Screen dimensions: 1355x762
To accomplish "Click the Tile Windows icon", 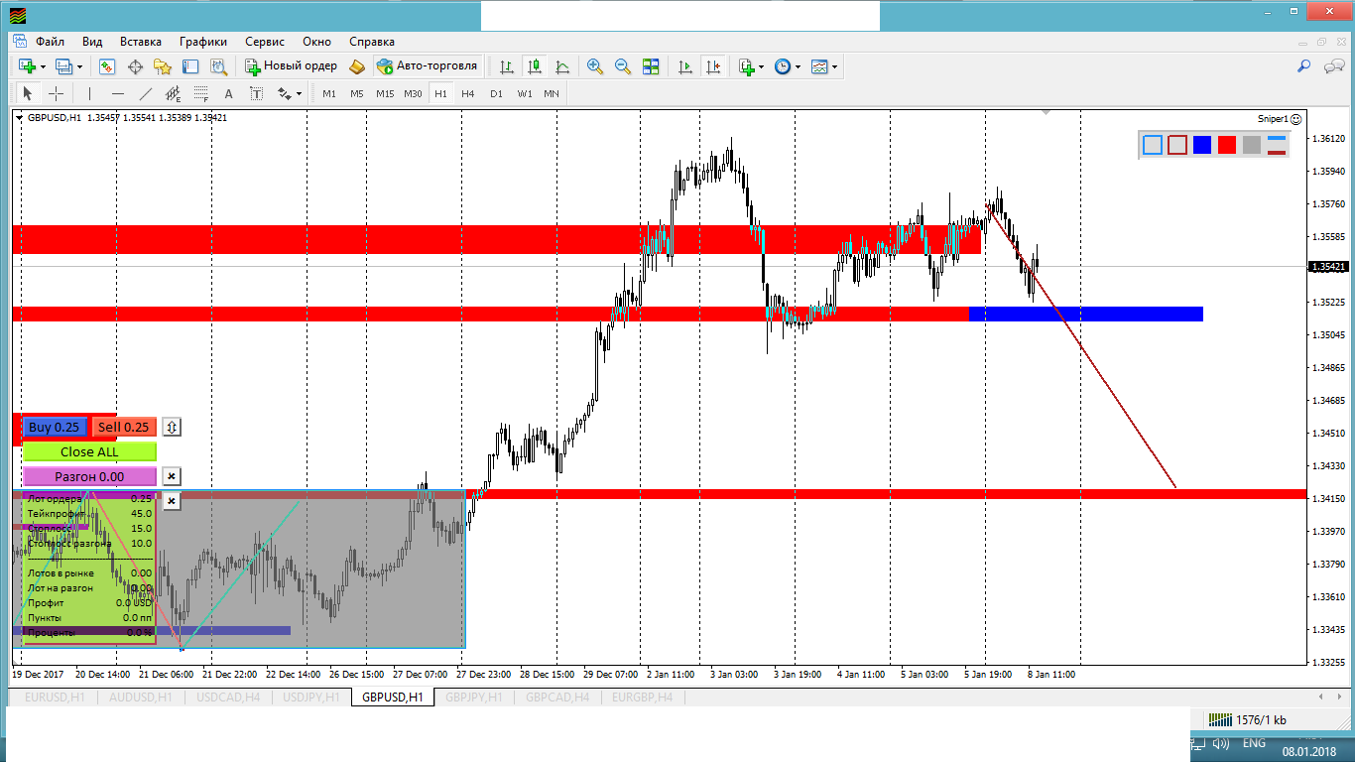I will [x=651, y=66].
